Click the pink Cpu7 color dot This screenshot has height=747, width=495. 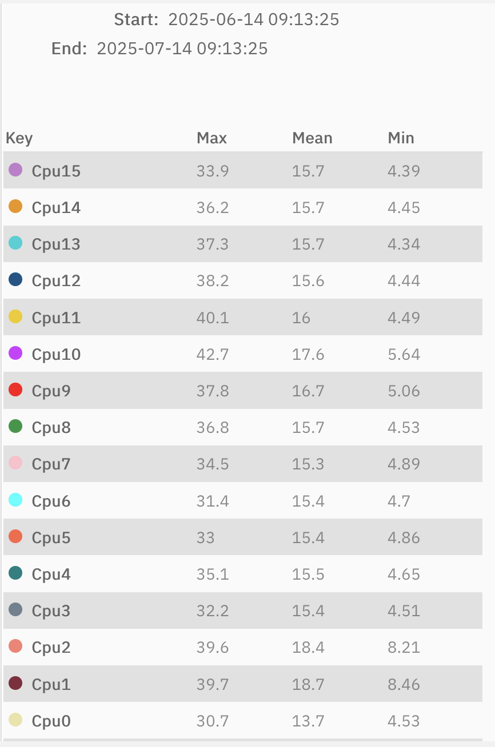tap(15, 463)
